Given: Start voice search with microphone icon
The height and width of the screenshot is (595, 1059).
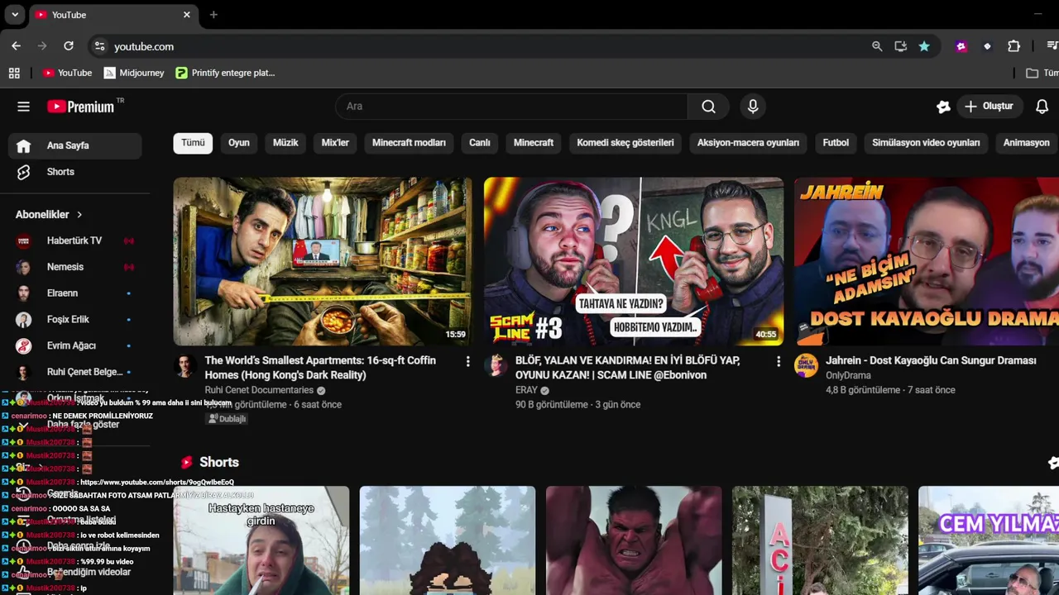Looking at the screenshot, I should [x=753, y=107].
